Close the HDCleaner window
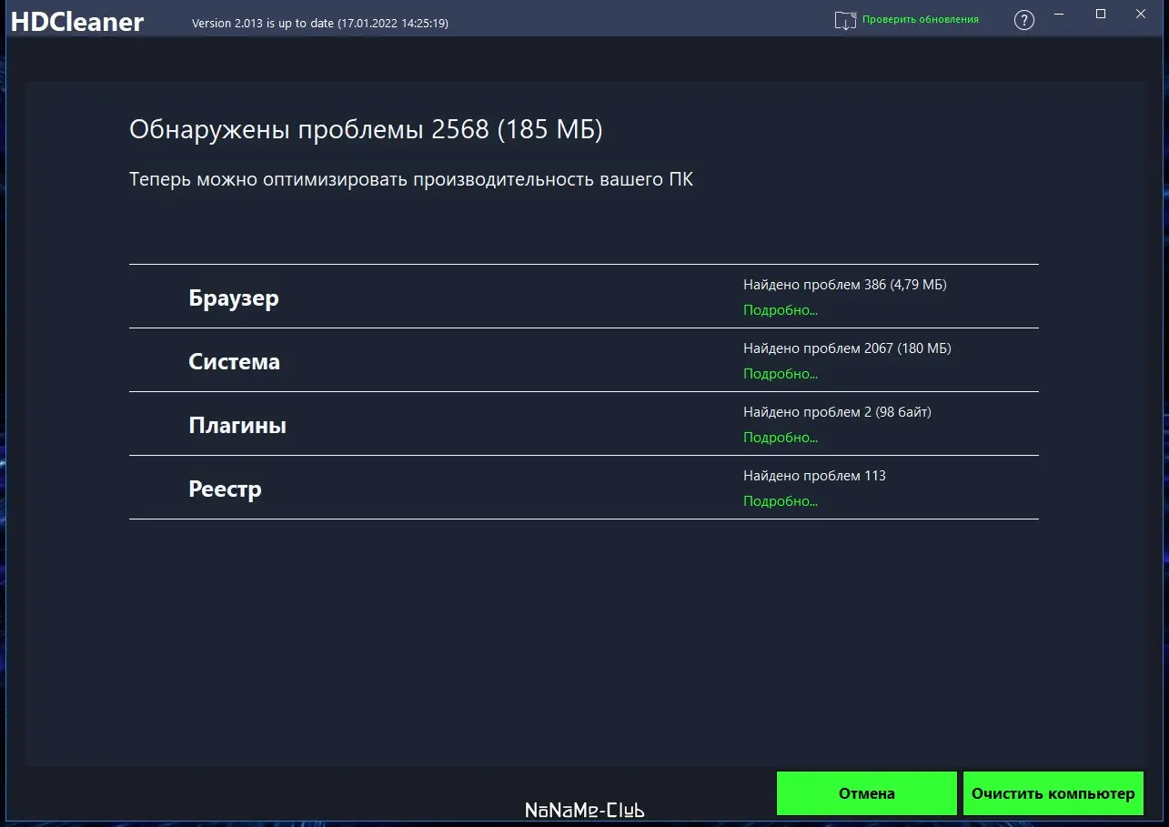The width and height of the screenshot is (1169, 827). [1141, 14]
